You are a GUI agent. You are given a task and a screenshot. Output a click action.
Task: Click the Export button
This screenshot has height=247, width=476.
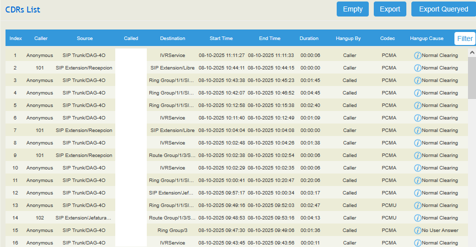coord(390,9)
